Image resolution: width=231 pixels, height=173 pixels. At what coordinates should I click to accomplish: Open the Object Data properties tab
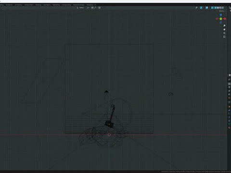pos(230,124)
